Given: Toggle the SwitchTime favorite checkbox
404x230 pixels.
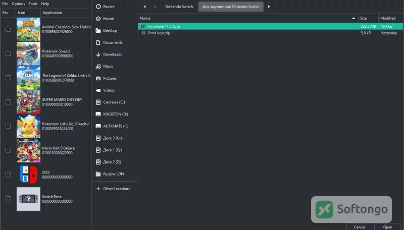Looking at the screenshot, I should coord(8,199).
